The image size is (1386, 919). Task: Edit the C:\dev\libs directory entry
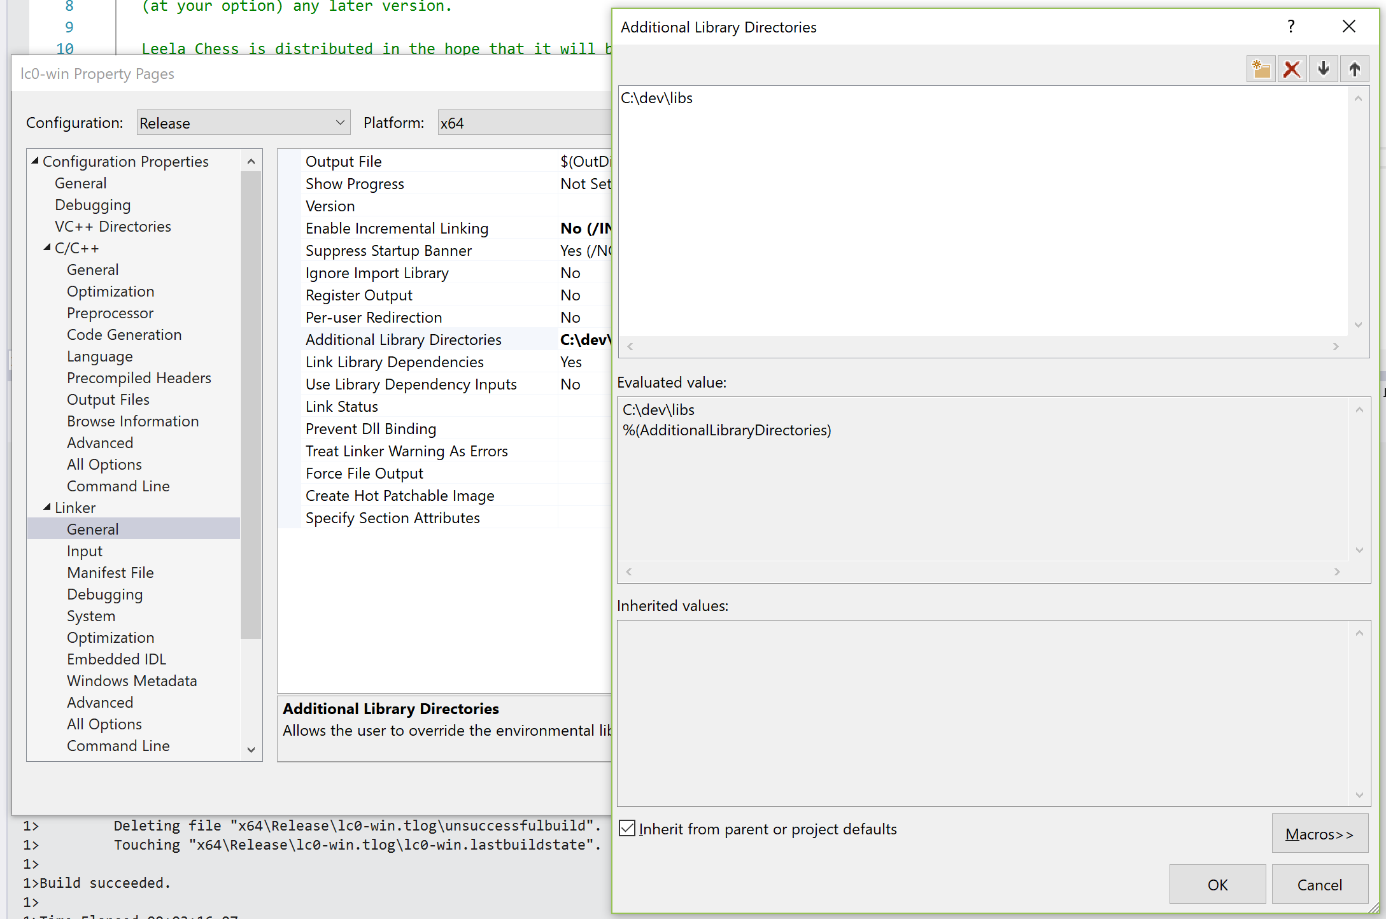click(658, 98)
